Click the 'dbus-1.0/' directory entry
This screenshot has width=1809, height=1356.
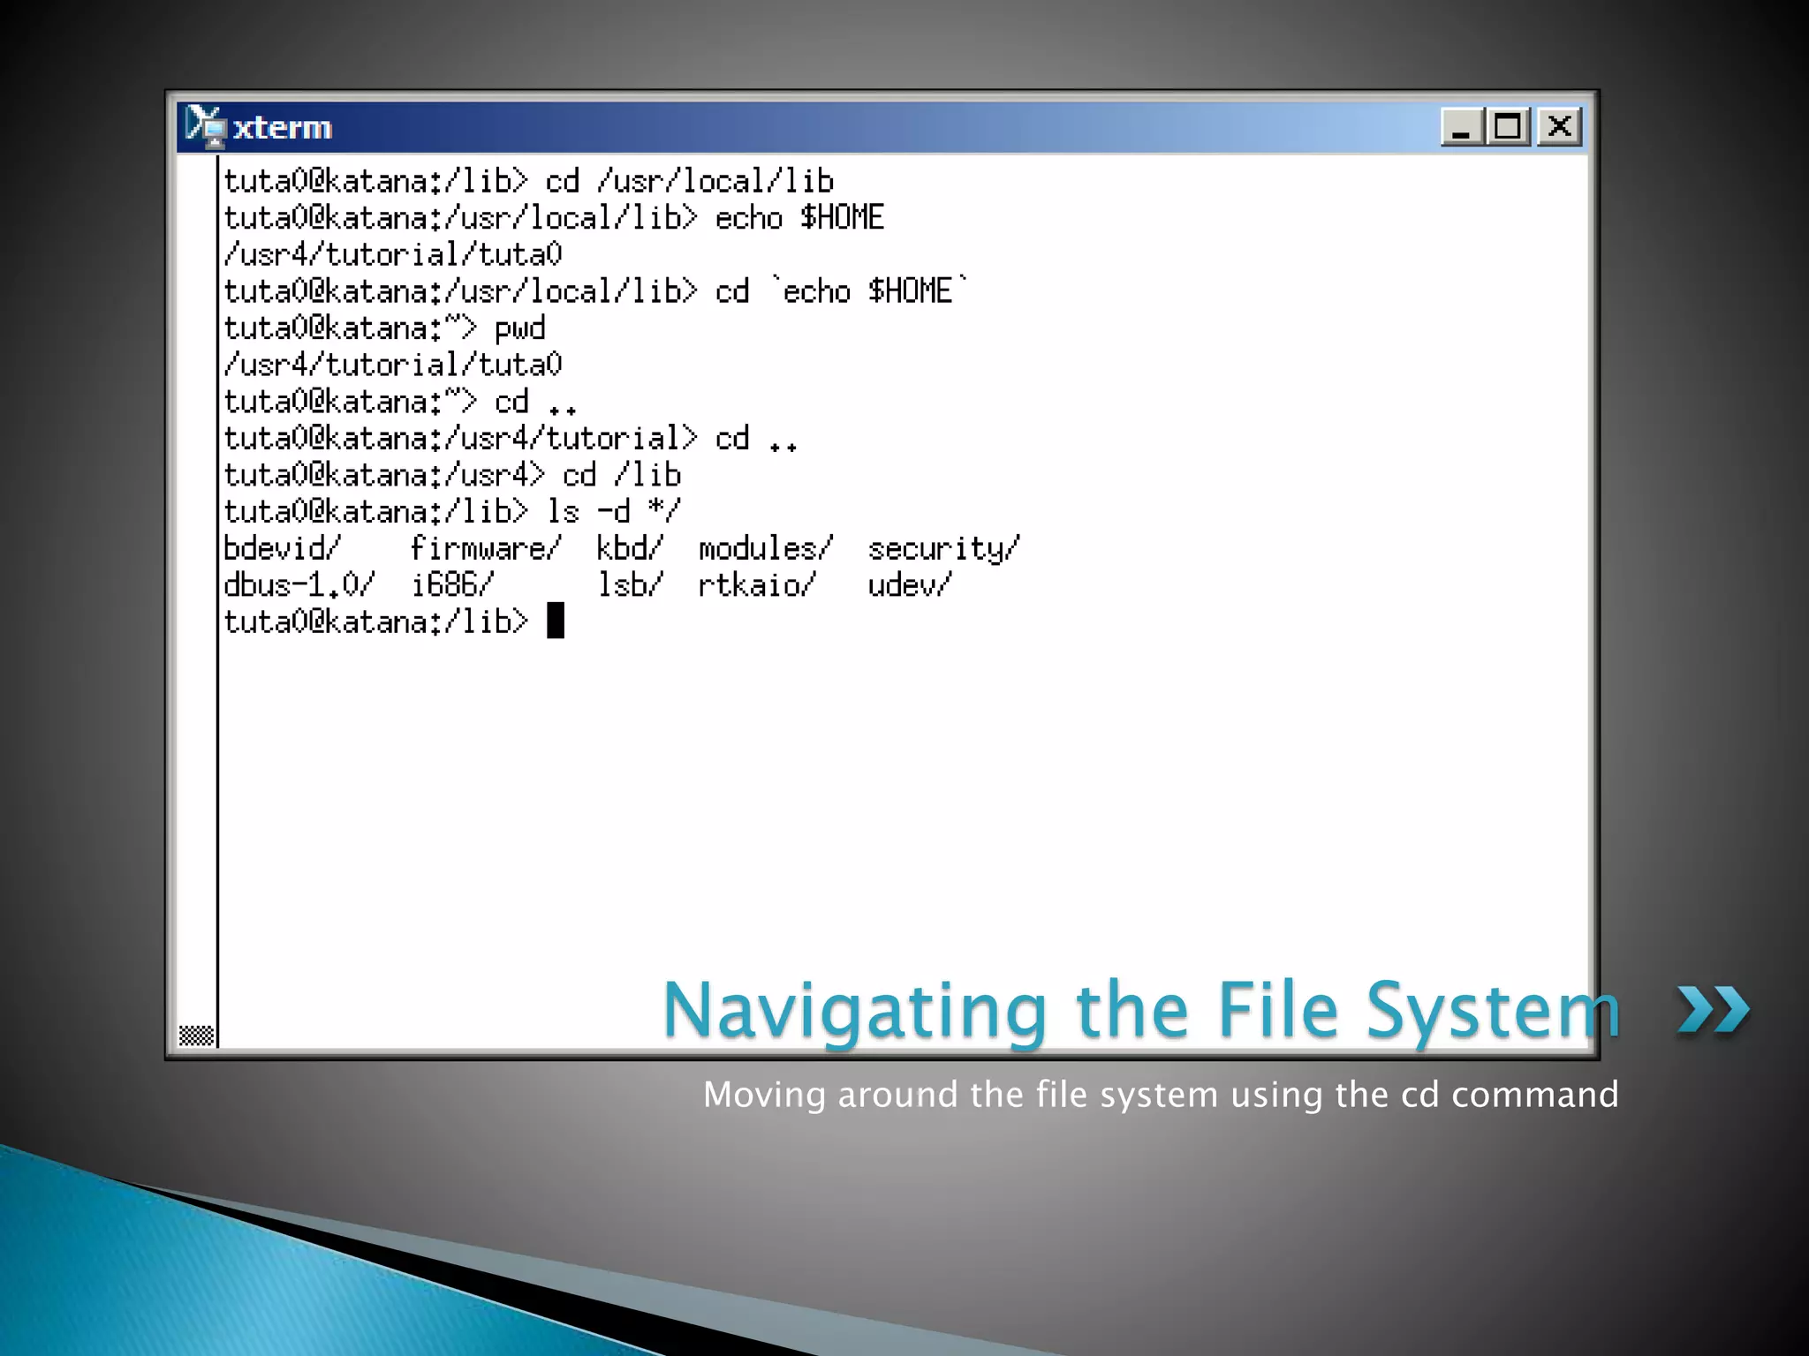(299, 585)
